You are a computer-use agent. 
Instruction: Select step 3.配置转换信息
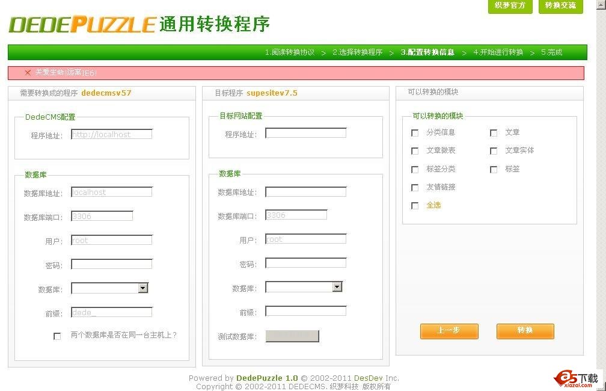click(x=427, y=52)
